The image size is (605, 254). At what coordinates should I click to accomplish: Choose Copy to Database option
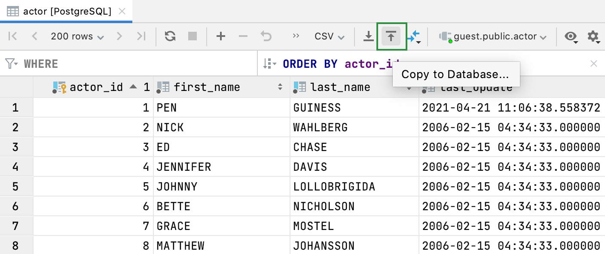456,74
